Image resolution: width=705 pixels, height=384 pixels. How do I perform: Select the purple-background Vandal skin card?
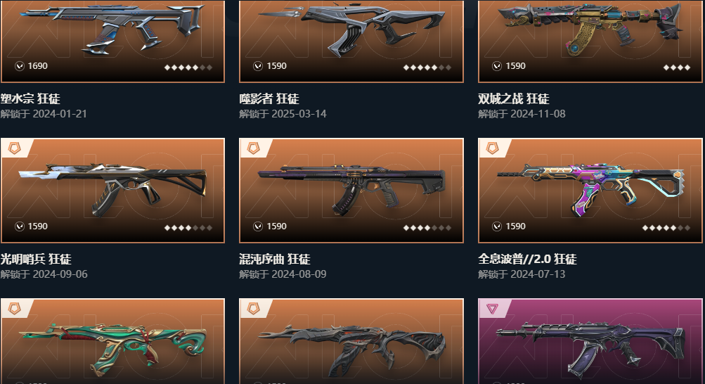(x=590, y=341)
